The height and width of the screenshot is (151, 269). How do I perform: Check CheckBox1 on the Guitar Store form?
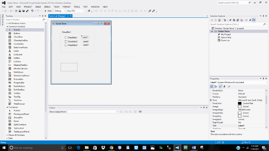click(x=66, y=38)
